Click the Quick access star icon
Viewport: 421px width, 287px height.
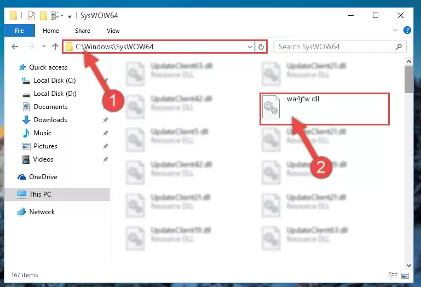pyautogui.click(x=22, y=67)
